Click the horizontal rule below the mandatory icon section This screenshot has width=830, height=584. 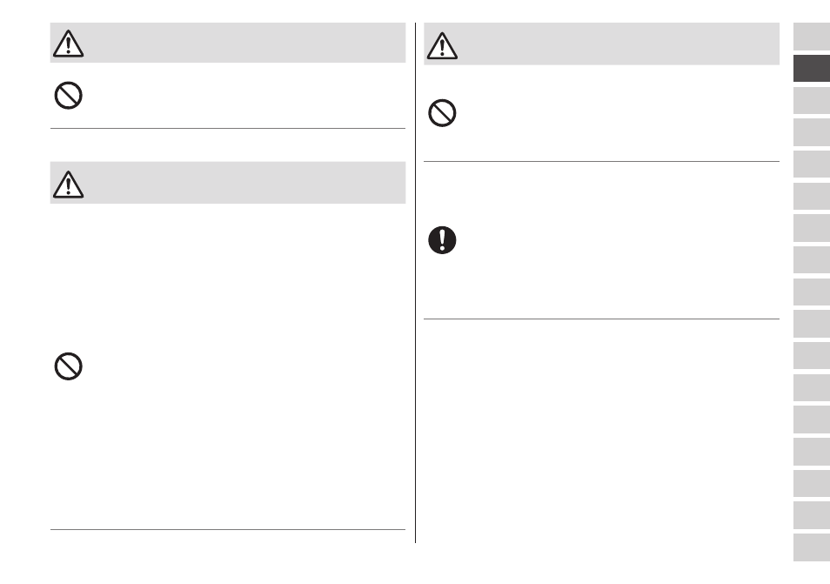tap(601, 319)
